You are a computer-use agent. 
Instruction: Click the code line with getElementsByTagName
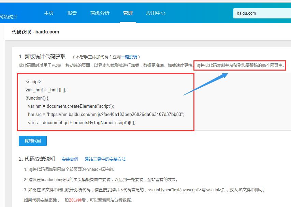(x=82, y=123)
